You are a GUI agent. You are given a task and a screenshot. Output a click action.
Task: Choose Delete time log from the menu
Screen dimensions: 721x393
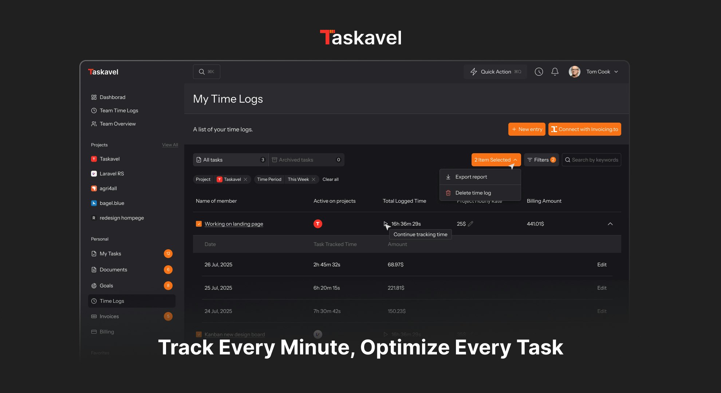pos(473,192)
